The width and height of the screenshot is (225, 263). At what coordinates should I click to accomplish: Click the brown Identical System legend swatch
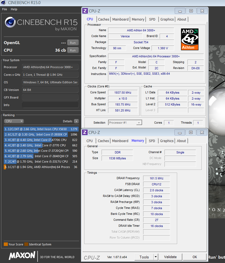click(x=26, y=244)
